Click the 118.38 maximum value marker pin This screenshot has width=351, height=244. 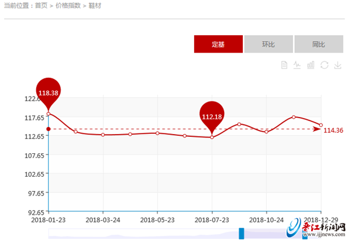point(49,92)
